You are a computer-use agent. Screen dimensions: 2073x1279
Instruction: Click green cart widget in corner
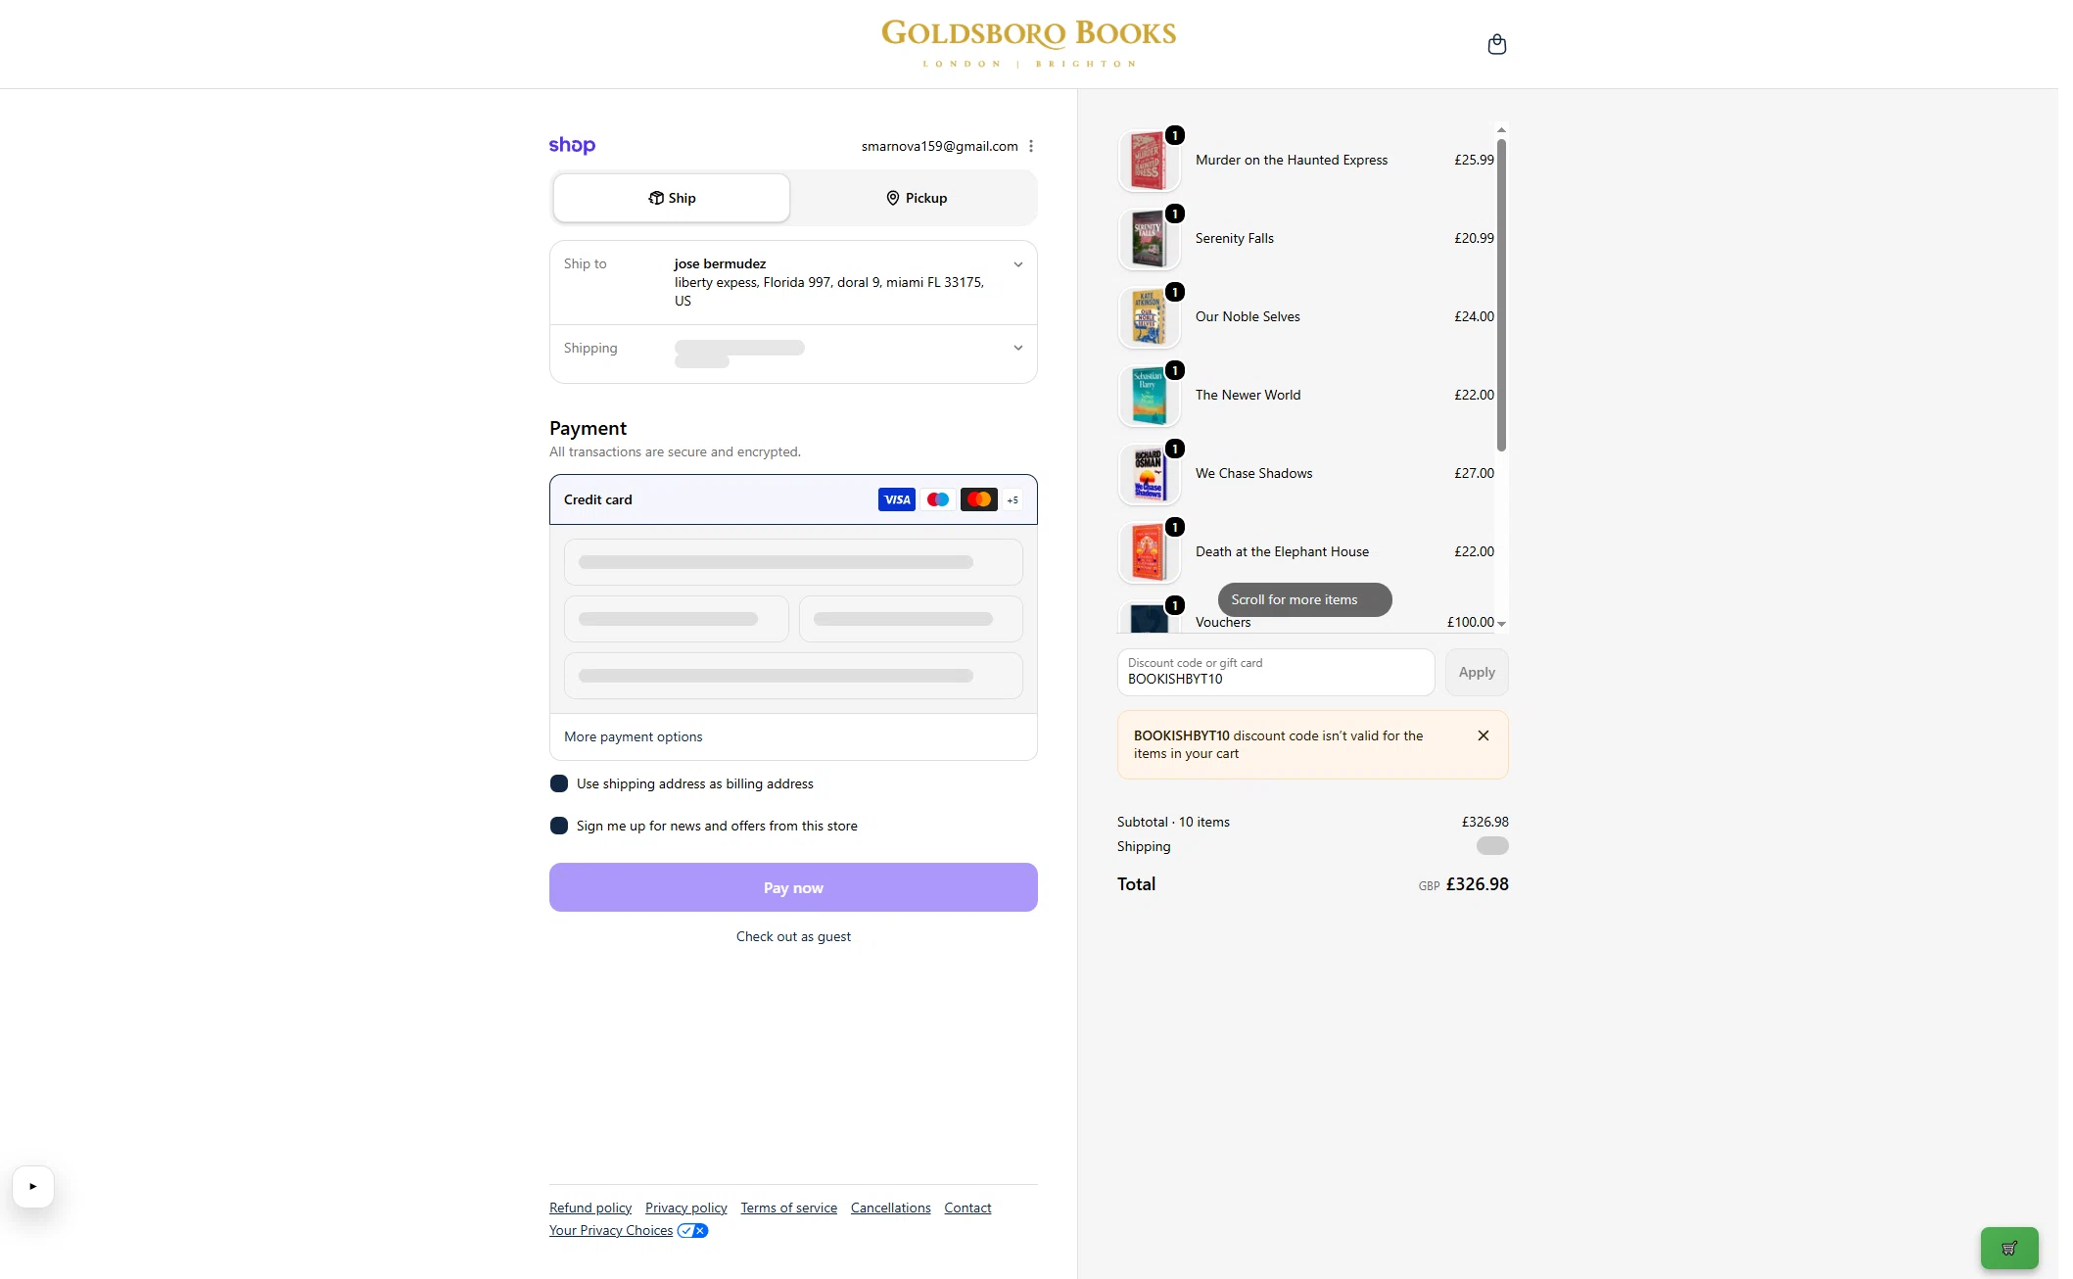point(2009,1248)
